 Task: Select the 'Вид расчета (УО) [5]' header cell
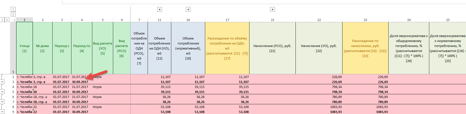(103, 48)
